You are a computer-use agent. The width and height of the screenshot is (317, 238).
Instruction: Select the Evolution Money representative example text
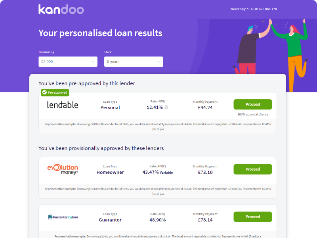coord(158,191)
